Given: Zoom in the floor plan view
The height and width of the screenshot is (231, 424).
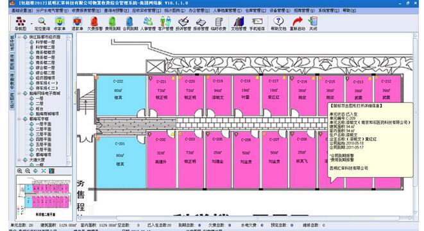Looking at the screenshot, I should click(x=19, y=171).
